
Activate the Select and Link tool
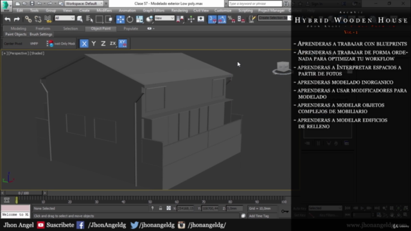tap(28, 19)
